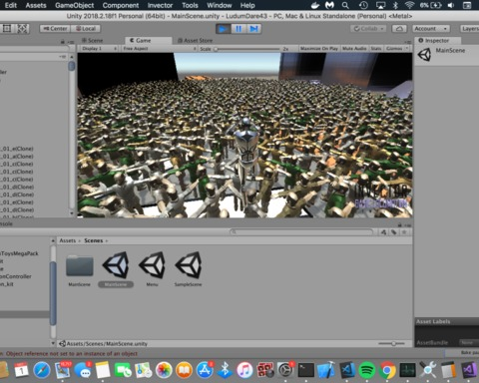479x383 pixels.
Task: Click the Step frame button
Action: pyautogui.click(x=253, y=29)
